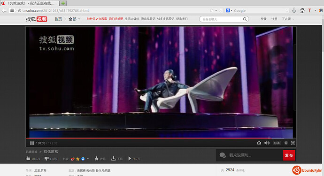Screen dimensions: 324x176
Task: Click the site search magnifier icon
Action: pyautogui.click(x=245, y=19)
